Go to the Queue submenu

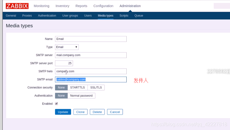139,16
